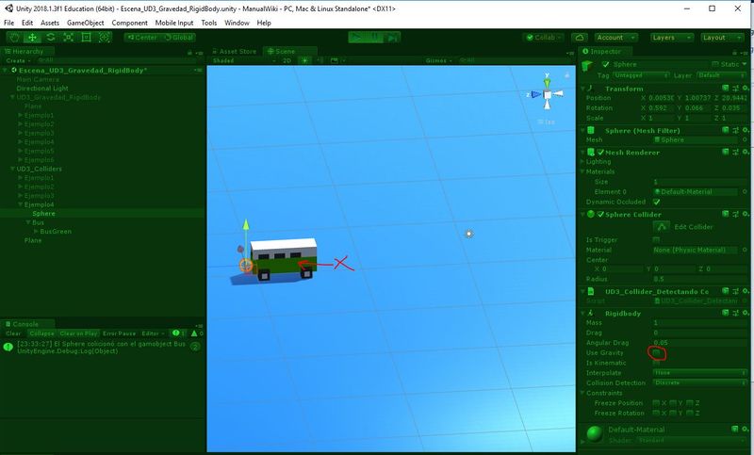Open the Shaded draw mode dropdown
The height and width of the screenshot is (455, 754).
(244, 60)
